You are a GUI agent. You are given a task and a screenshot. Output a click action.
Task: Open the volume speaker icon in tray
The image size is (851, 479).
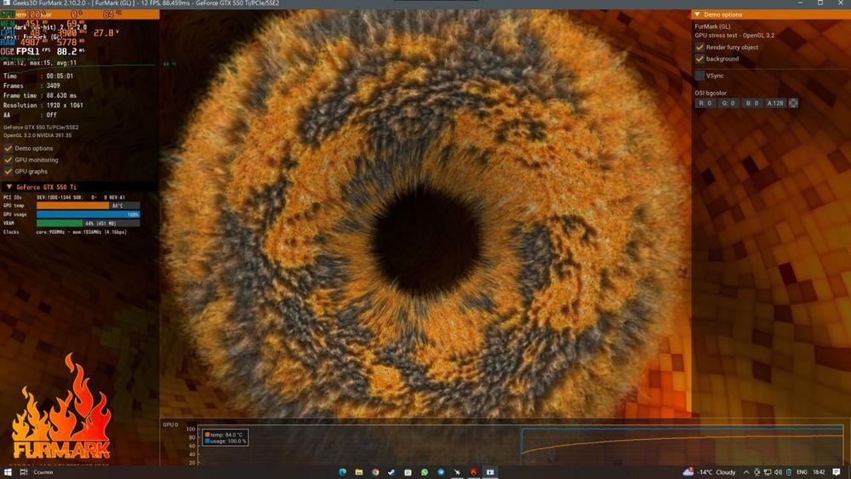[x=779, y=472]
